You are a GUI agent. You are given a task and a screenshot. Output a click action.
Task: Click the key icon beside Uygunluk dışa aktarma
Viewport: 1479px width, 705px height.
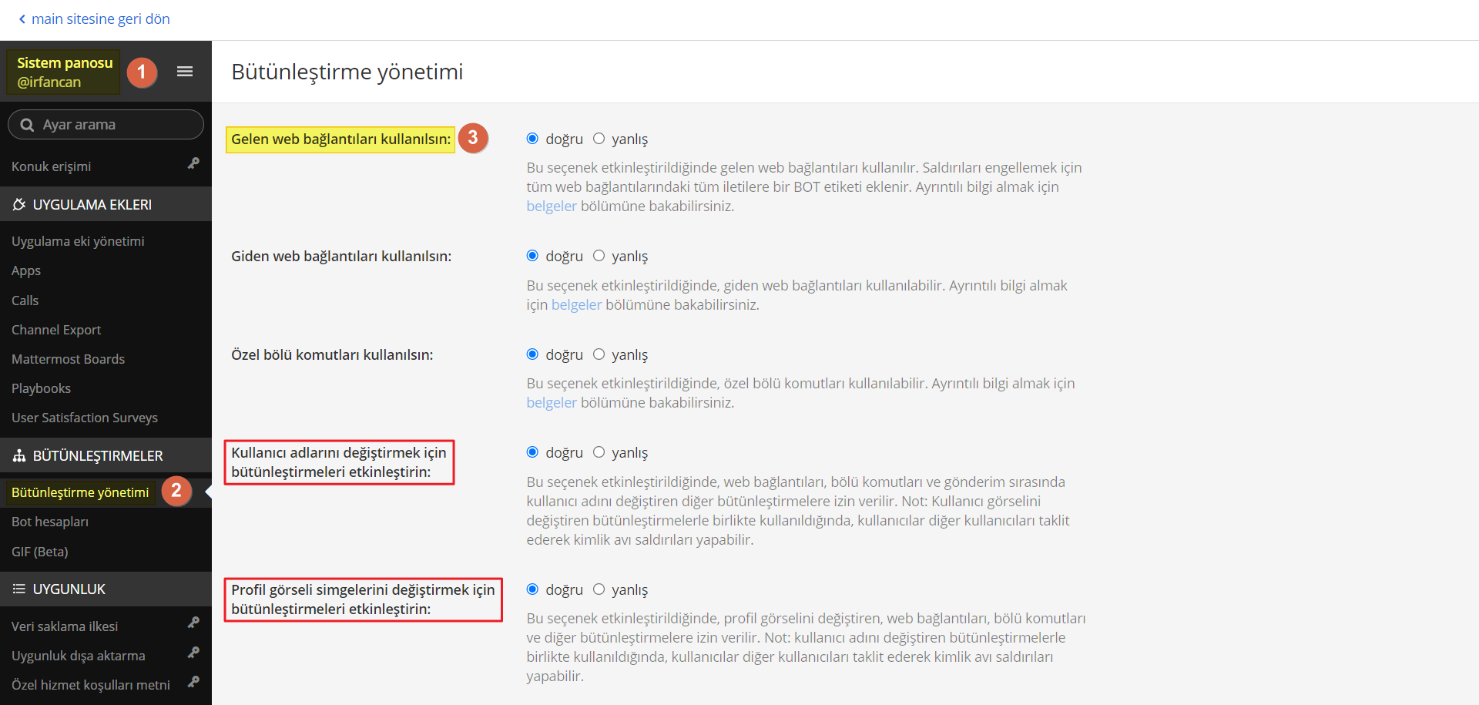193,653
